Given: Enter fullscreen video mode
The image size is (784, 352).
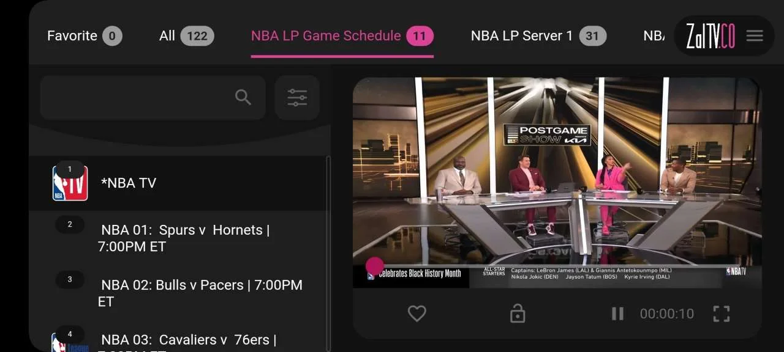Looking at the screenshot, I should point(722,314).
